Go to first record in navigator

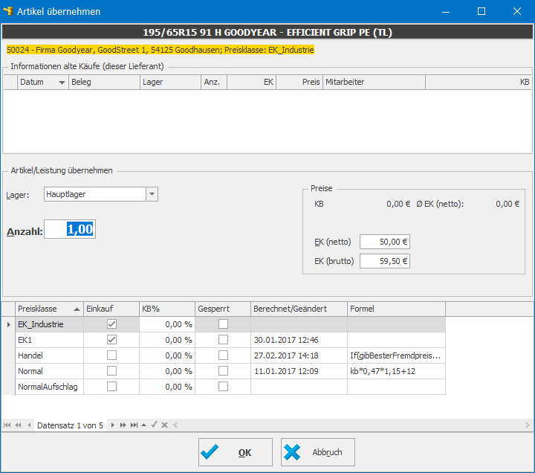click(x=7, y=425)
